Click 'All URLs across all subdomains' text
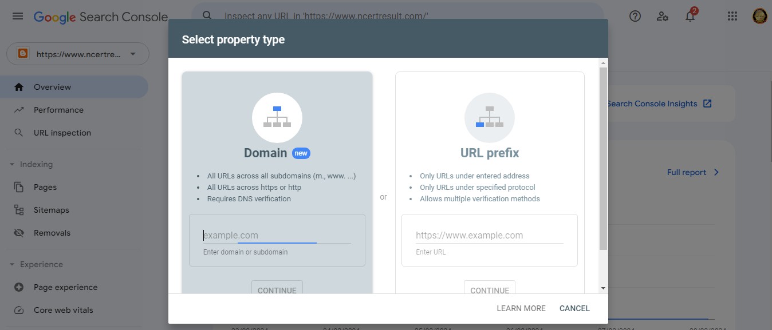Viewport: 772px width, 330px height. click(x=282, y=176)
